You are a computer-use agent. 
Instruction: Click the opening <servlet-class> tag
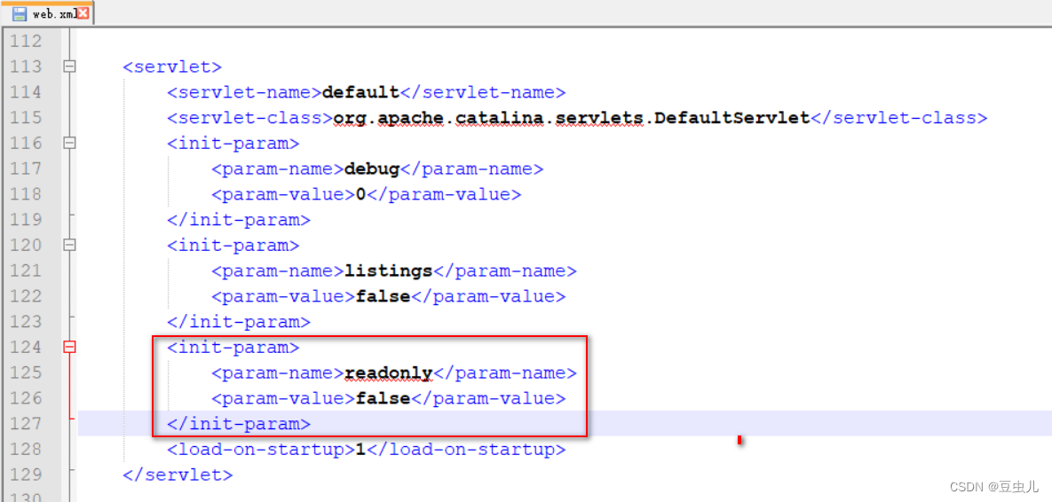click(x=250, y=118)
